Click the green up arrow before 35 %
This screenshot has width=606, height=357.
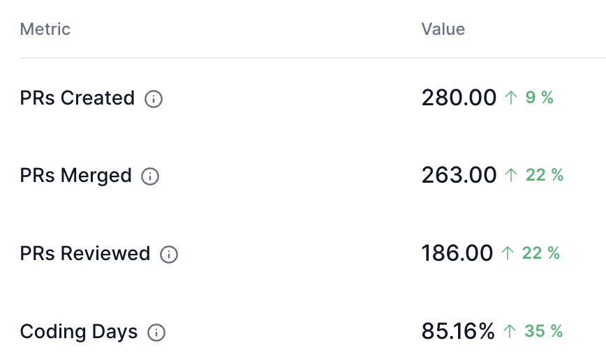point(510,331)
